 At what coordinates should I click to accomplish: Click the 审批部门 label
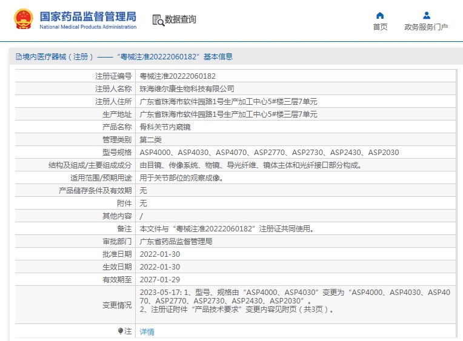117,242
